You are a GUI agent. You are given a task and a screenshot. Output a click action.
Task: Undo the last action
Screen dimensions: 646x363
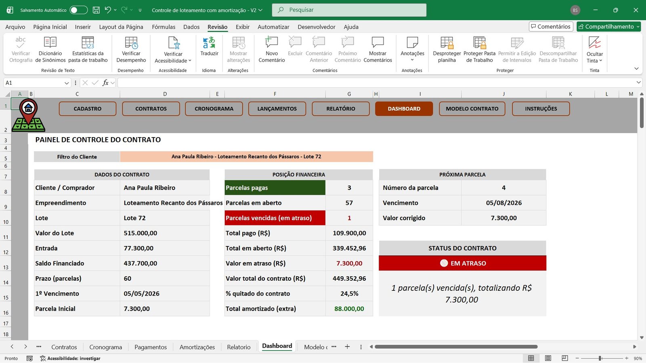[107, 10]
